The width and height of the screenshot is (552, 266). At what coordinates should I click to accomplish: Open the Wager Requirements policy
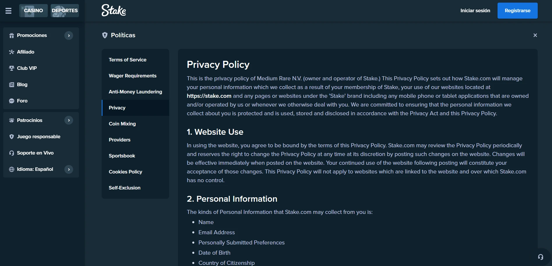tap(135, 76)
